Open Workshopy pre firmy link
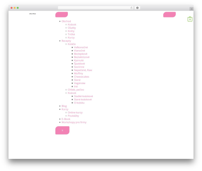The image size is (202, 171). coord(74,122)
